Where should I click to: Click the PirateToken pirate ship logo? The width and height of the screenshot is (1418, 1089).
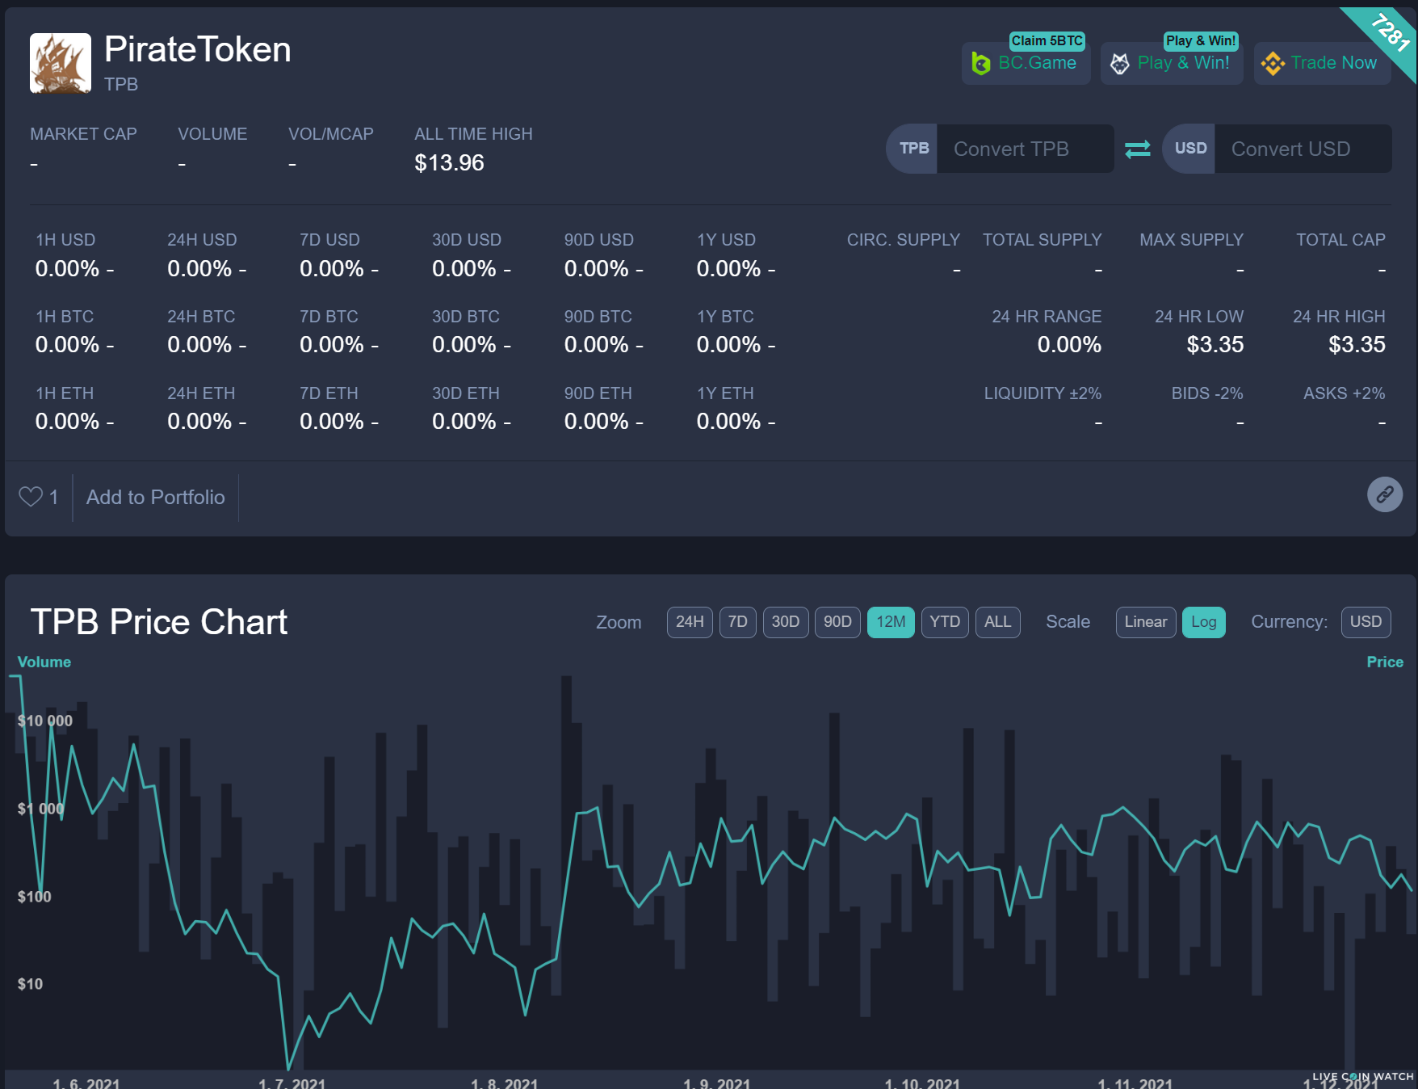61,63
